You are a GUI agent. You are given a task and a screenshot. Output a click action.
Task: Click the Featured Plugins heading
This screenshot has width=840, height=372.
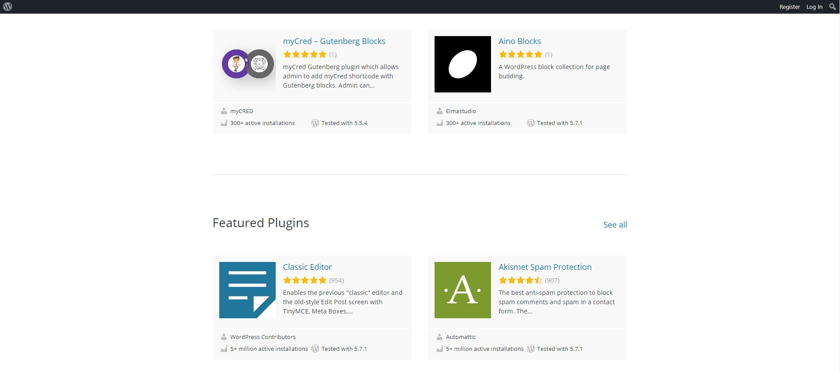click(x=261, y=223)
